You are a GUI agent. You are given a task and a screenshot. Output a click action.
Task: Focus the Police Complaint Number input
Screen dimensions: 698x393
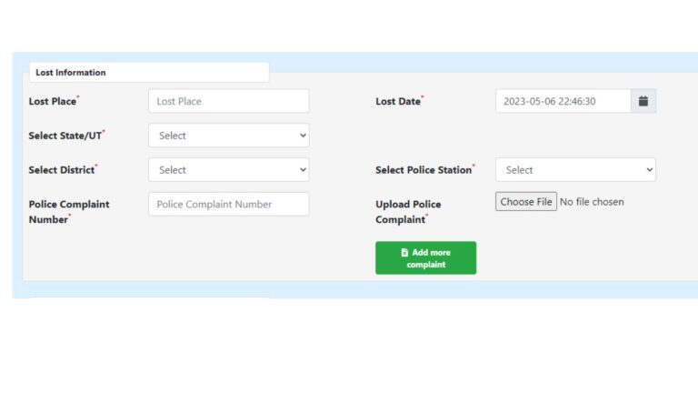[228, 205]
